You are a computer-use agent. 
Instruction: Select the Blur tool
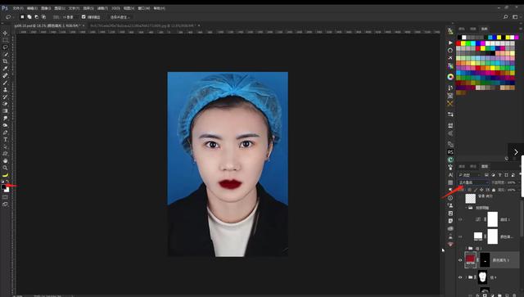coord(5,119)
